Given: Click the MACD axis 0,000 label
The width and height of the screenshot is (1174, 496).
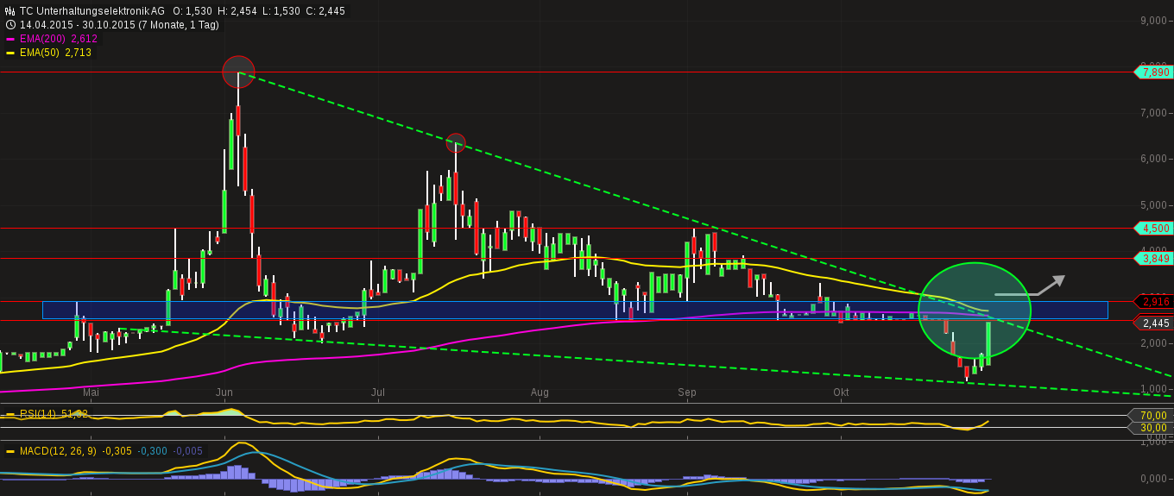Looking at the screenshot, I should click(x=1155, y=479).
